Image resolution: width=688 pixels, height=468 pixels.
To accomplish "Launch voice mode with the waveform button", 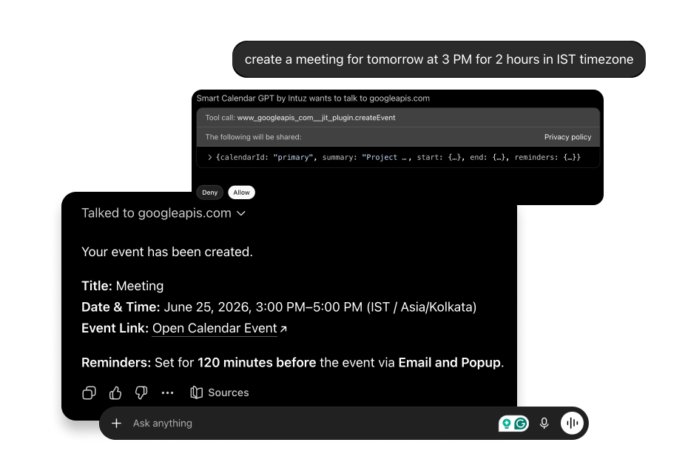I will click(x=572, y=423).
